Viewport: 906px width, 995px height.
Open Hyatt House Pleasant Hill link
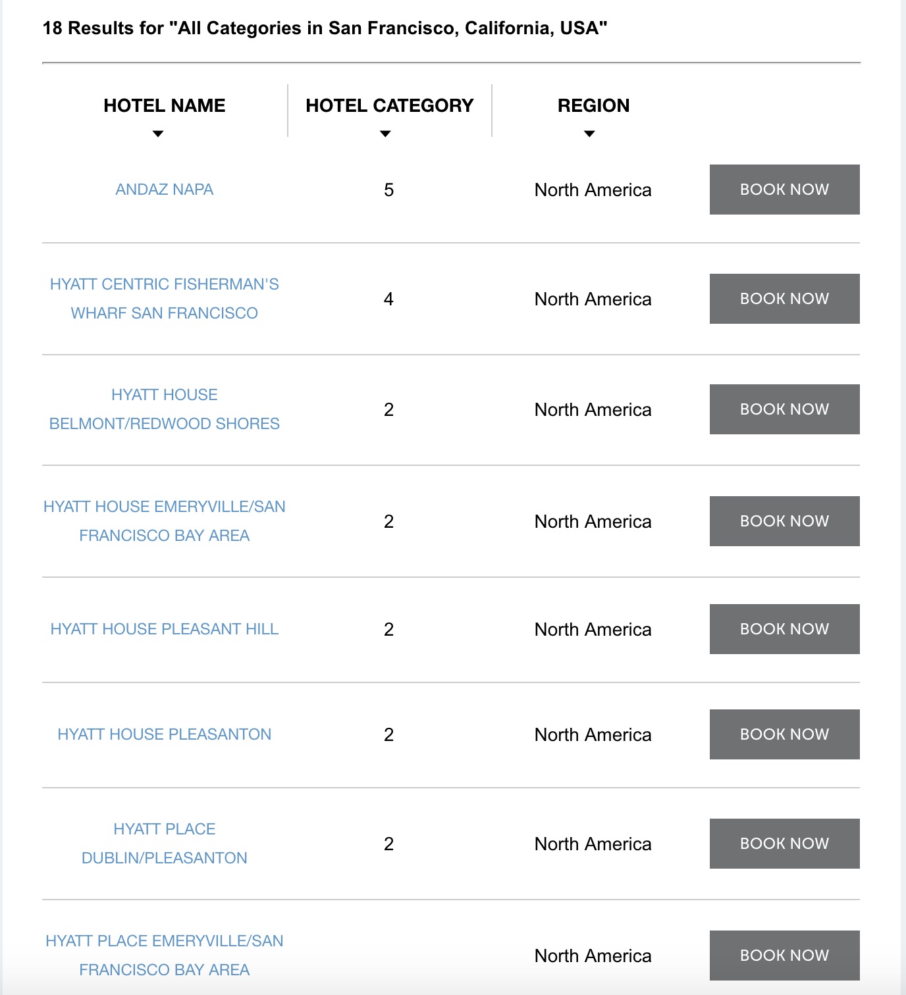[165, 629]
